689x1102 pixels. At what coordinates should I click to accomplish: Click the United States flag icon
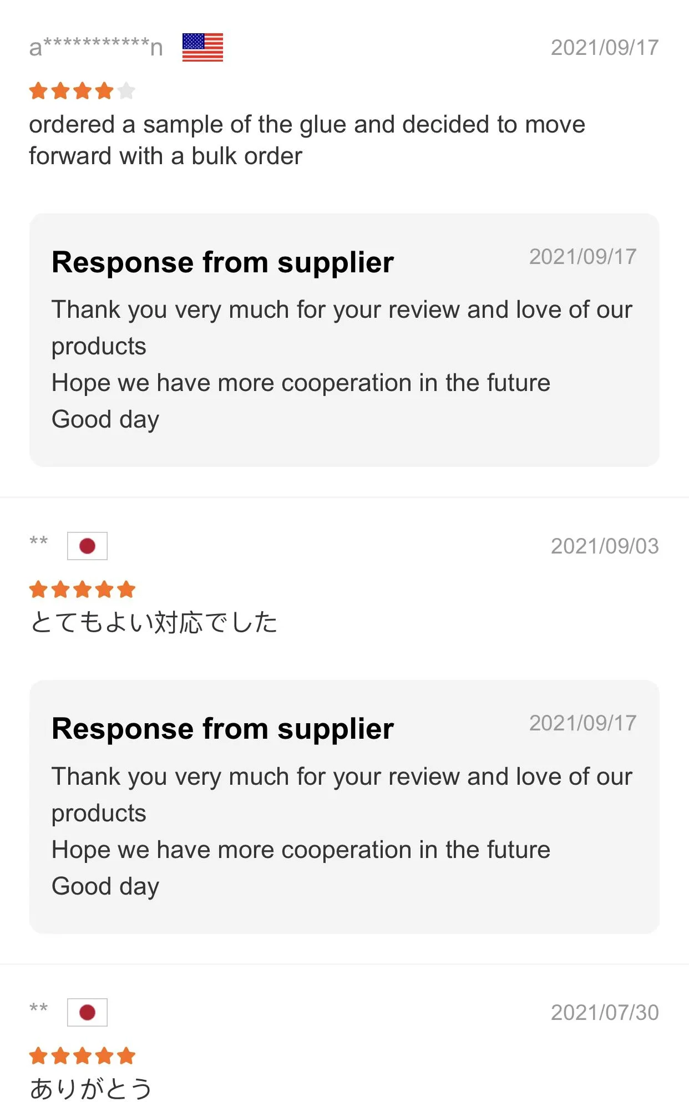pos(202,47)
